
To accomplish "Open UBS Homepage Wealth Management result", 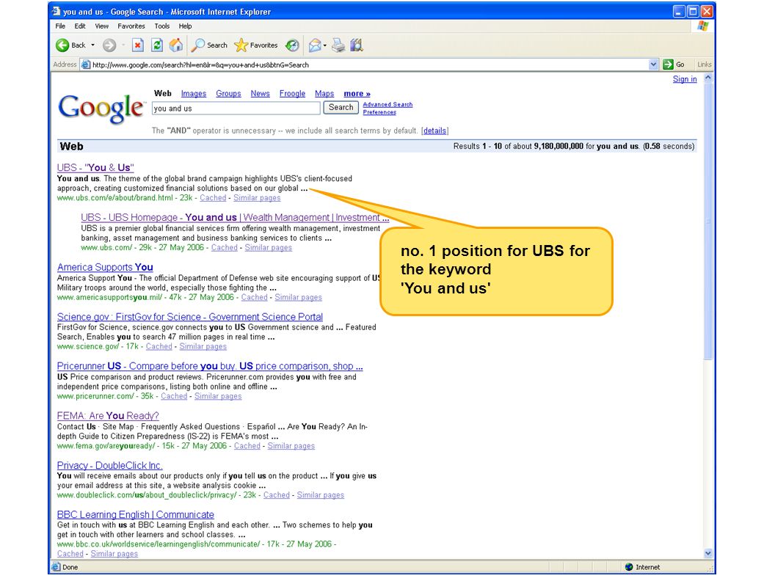I will [235, 217].
